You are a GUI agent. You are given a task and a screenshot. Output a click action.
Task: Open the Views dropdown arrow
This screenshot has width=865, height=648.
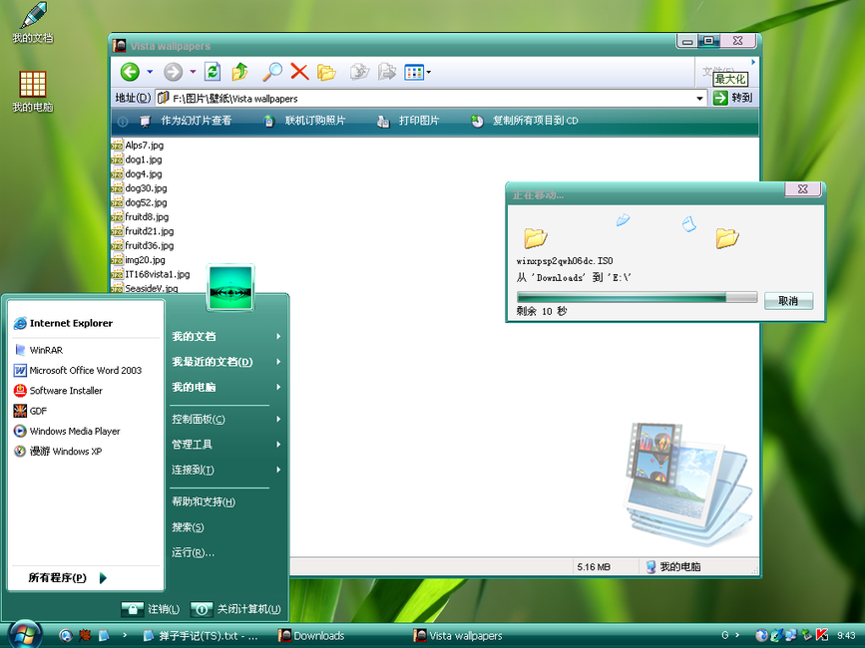pos(429,72)
